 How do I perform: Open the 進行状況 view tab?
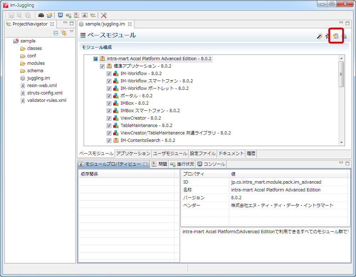tap(182, 164)
